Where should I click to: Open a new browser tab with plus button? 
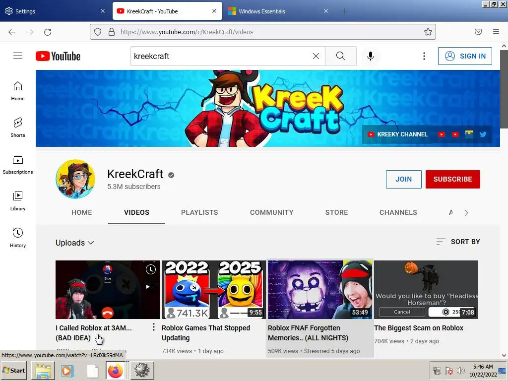pyautogui.click(x=344, y=11)
